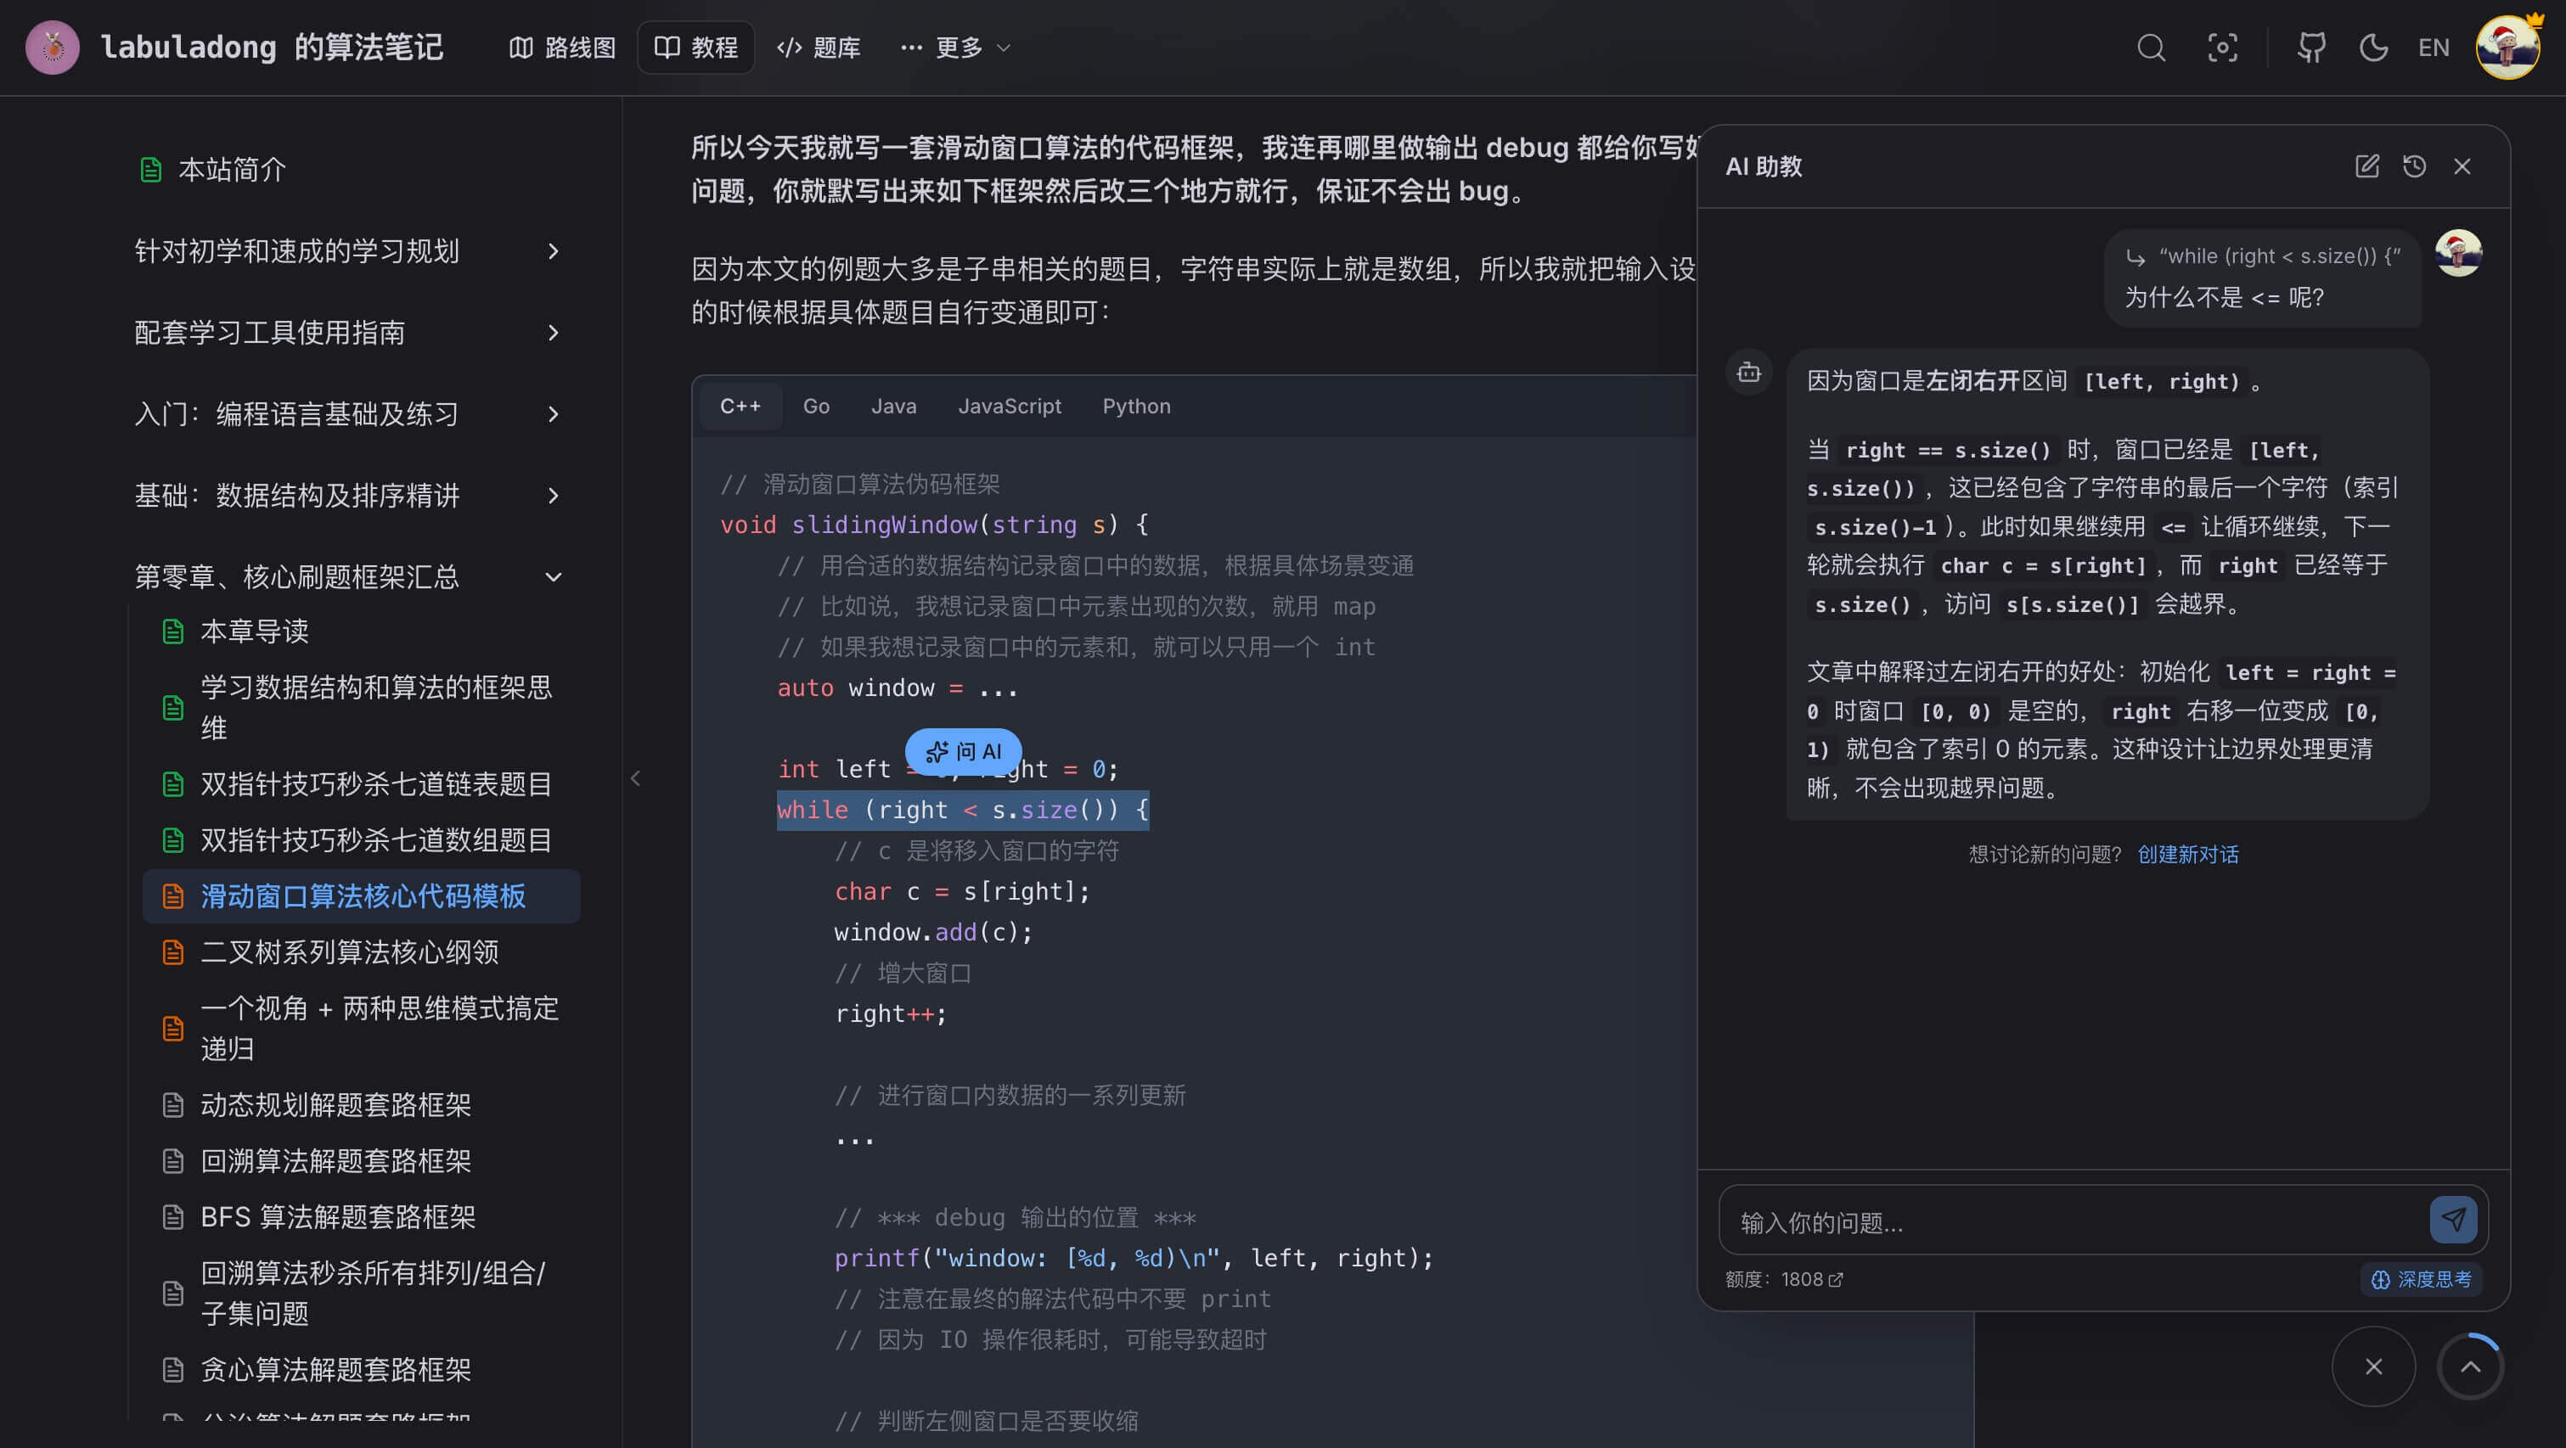Open the 更多 dropdown menu
Image resolution: width=2566 pixels, height=1448 pixels.
tap(955, 48)
